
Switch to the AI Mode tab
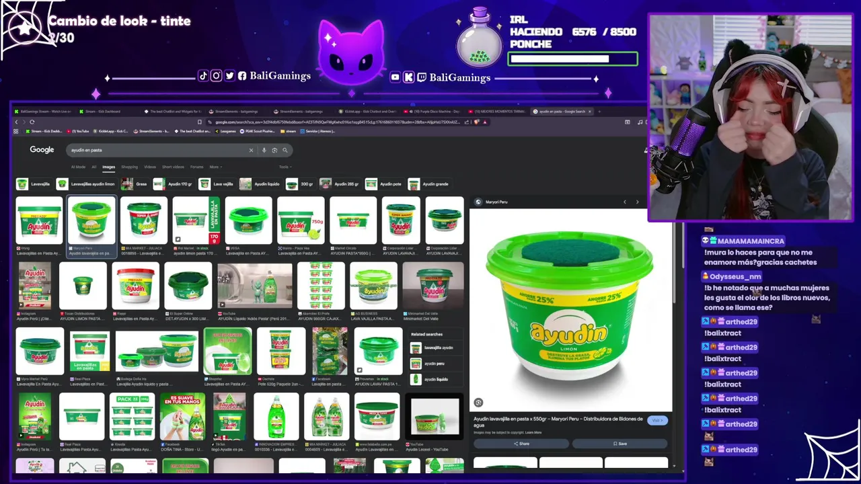tap(78, 167)
